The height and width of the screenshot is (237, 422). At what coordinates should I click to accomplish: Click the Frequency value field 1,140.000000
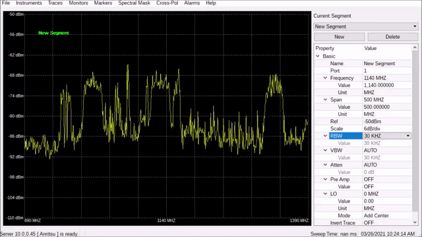tap(387, 85)
